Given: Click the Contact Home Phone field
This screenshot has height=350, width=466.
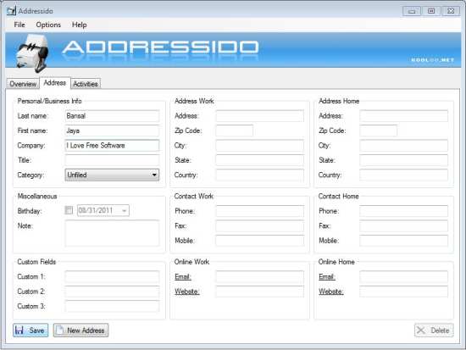Looking at the screenshot, I should pyautogui.click(x=403, y=211).
